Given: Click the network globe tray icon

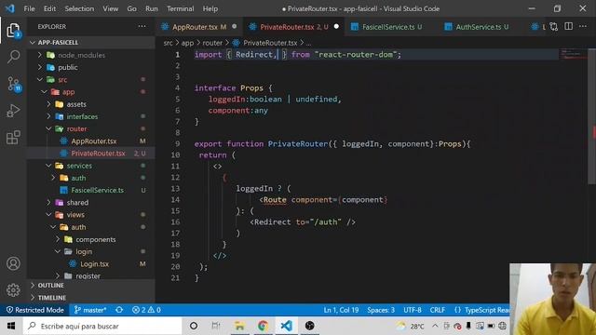Looking at the screenshot, I should [x=503, y=326].
